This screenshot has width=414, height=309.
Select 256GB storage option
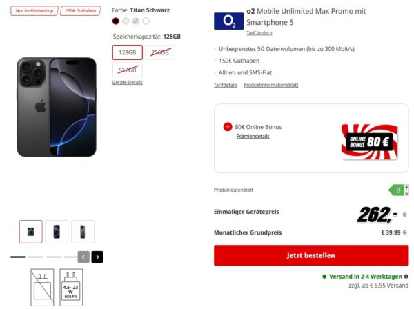160,52
